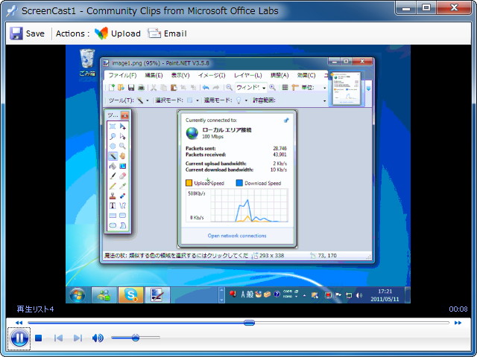The image size is (477, 357).
Task: Open the 表示(V) menu in Paint.NET
Action: tap(180, 75)
